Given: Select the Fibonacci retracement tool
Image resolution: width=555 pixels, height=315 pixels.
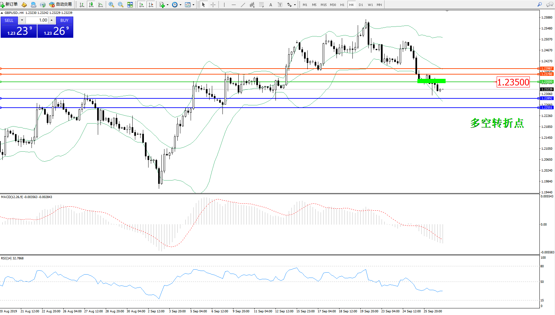Looking at the screenshot, I should coord(262,5).
